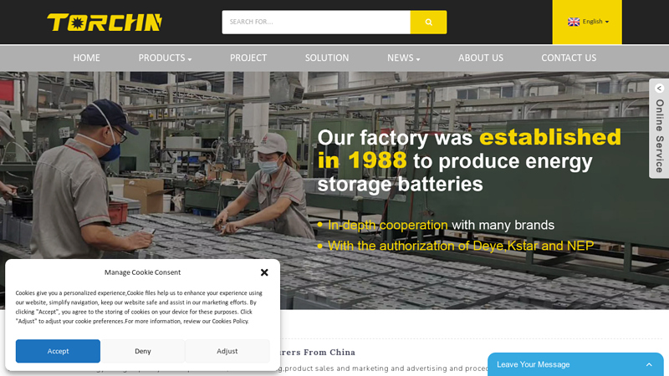Click the Torchn logo
Screen dimensions: 669x376
tap(105, 23)
